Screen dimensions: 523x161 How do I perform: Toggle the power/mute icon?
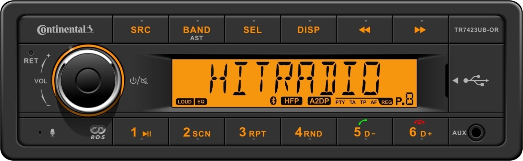click(x=138, y=80)
